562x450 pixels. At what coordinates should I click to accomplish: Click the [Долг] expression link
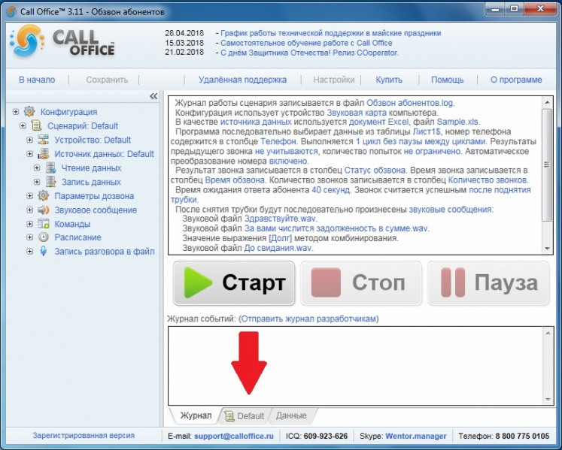281,238
